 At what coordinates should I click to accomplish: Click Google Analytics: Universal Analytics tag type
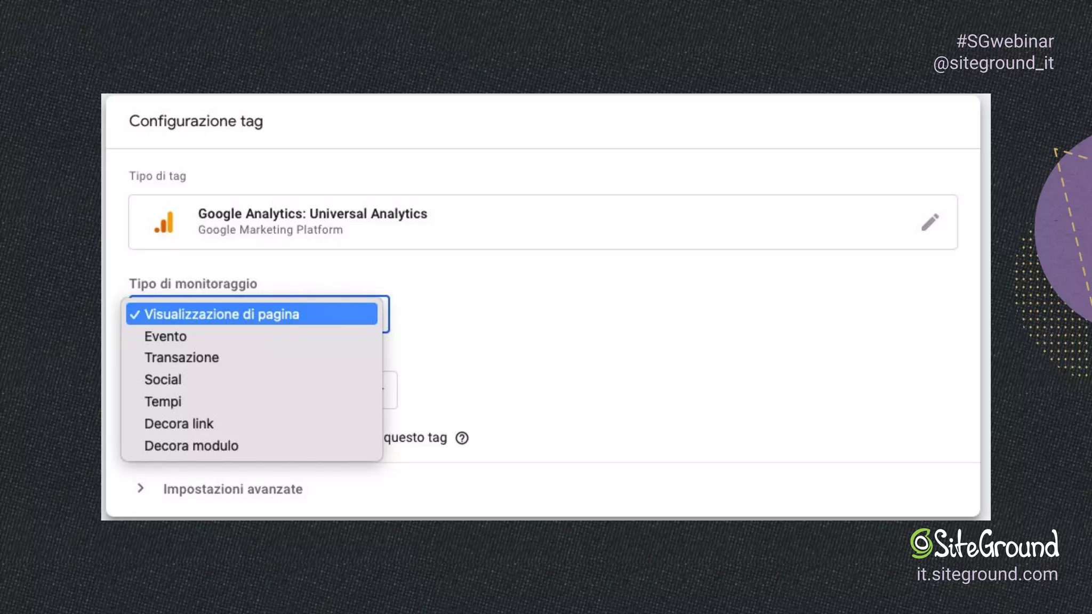543,222
